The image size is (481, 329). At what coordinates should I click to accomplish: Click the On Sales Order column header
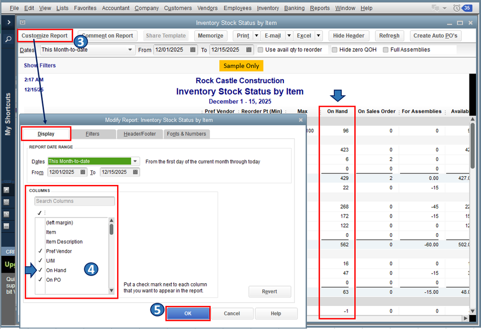(x=376, y=111)
